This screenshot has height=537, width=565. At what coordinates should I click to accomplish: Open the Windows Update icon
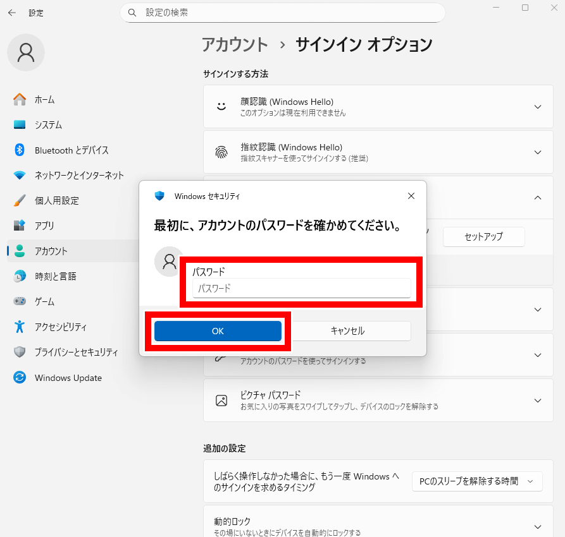point(20,378)
